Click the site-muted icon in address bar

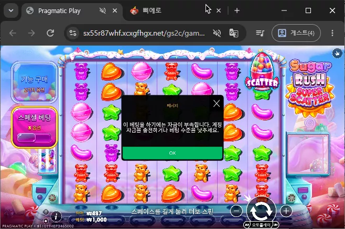(217, 33)
